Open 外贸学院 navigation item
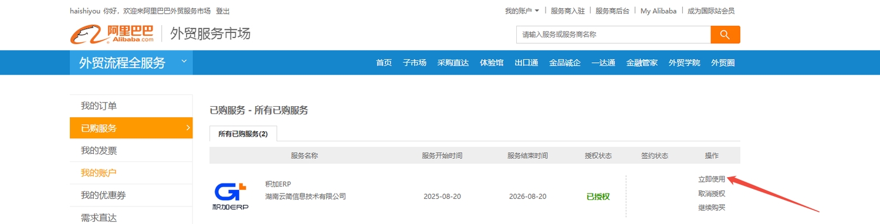Viewport: 880px width, 224px height. 684,63
